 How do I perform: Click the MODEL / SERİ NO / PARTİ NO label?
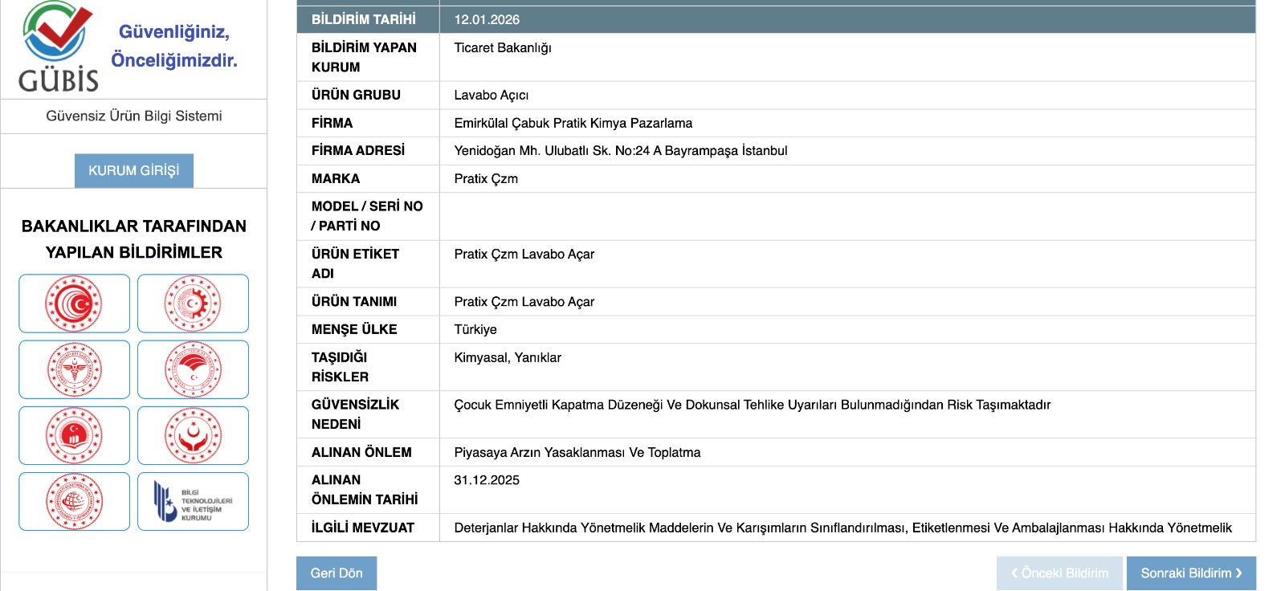[367, 216]
